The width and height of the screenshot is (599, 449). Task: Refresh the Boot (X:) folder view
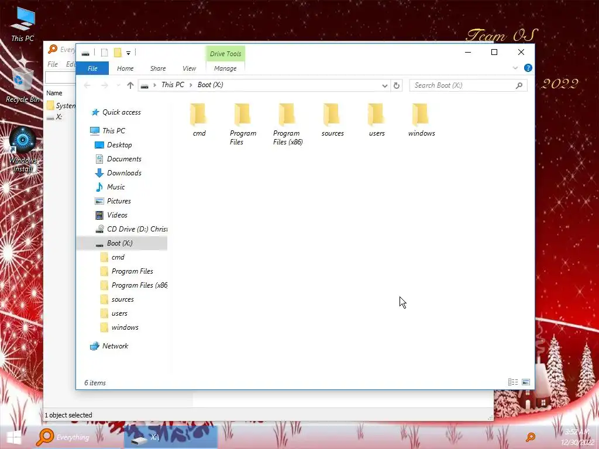tap(397, 85)
